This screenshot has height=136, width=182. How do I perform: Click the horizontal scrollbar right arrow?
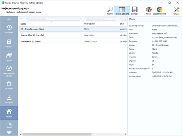(x=126, y=134)
